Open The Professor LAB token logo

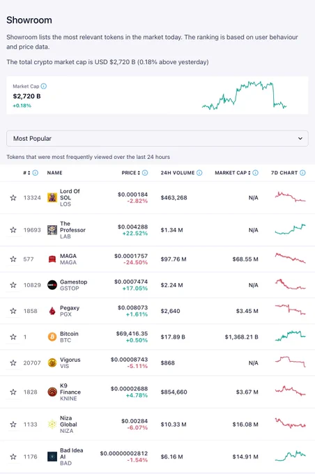52,230
